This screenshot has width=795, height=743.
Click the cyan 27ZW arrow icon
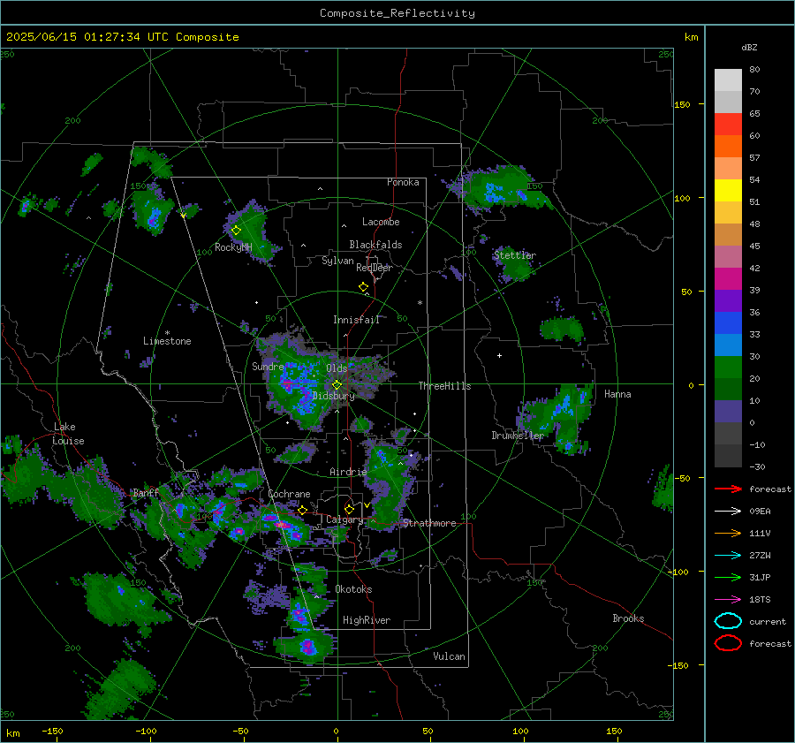coord(728,556)
